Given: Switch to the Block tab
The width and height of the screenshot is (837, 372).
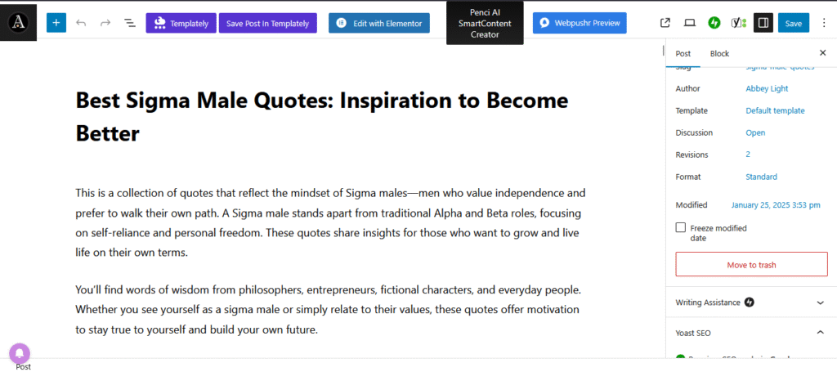Looking at the screenshot, I should 719,53.
